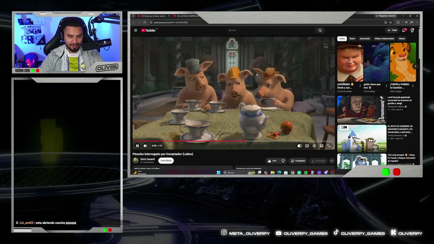Screen dimensions: 434x244
Task: Click the red video progress bar
Action: [190, 141]
